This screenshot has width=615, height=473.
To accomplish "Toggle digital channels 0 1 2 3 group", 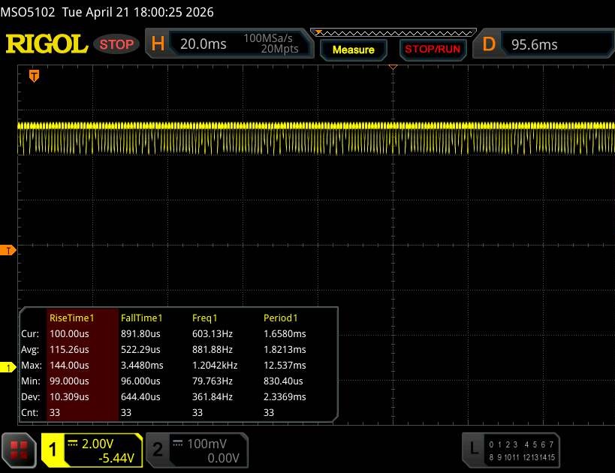I will point(503,444).
